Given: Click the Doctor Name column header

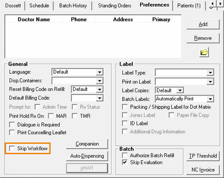Looking at the screenshot, I should [x=34, y=19].
